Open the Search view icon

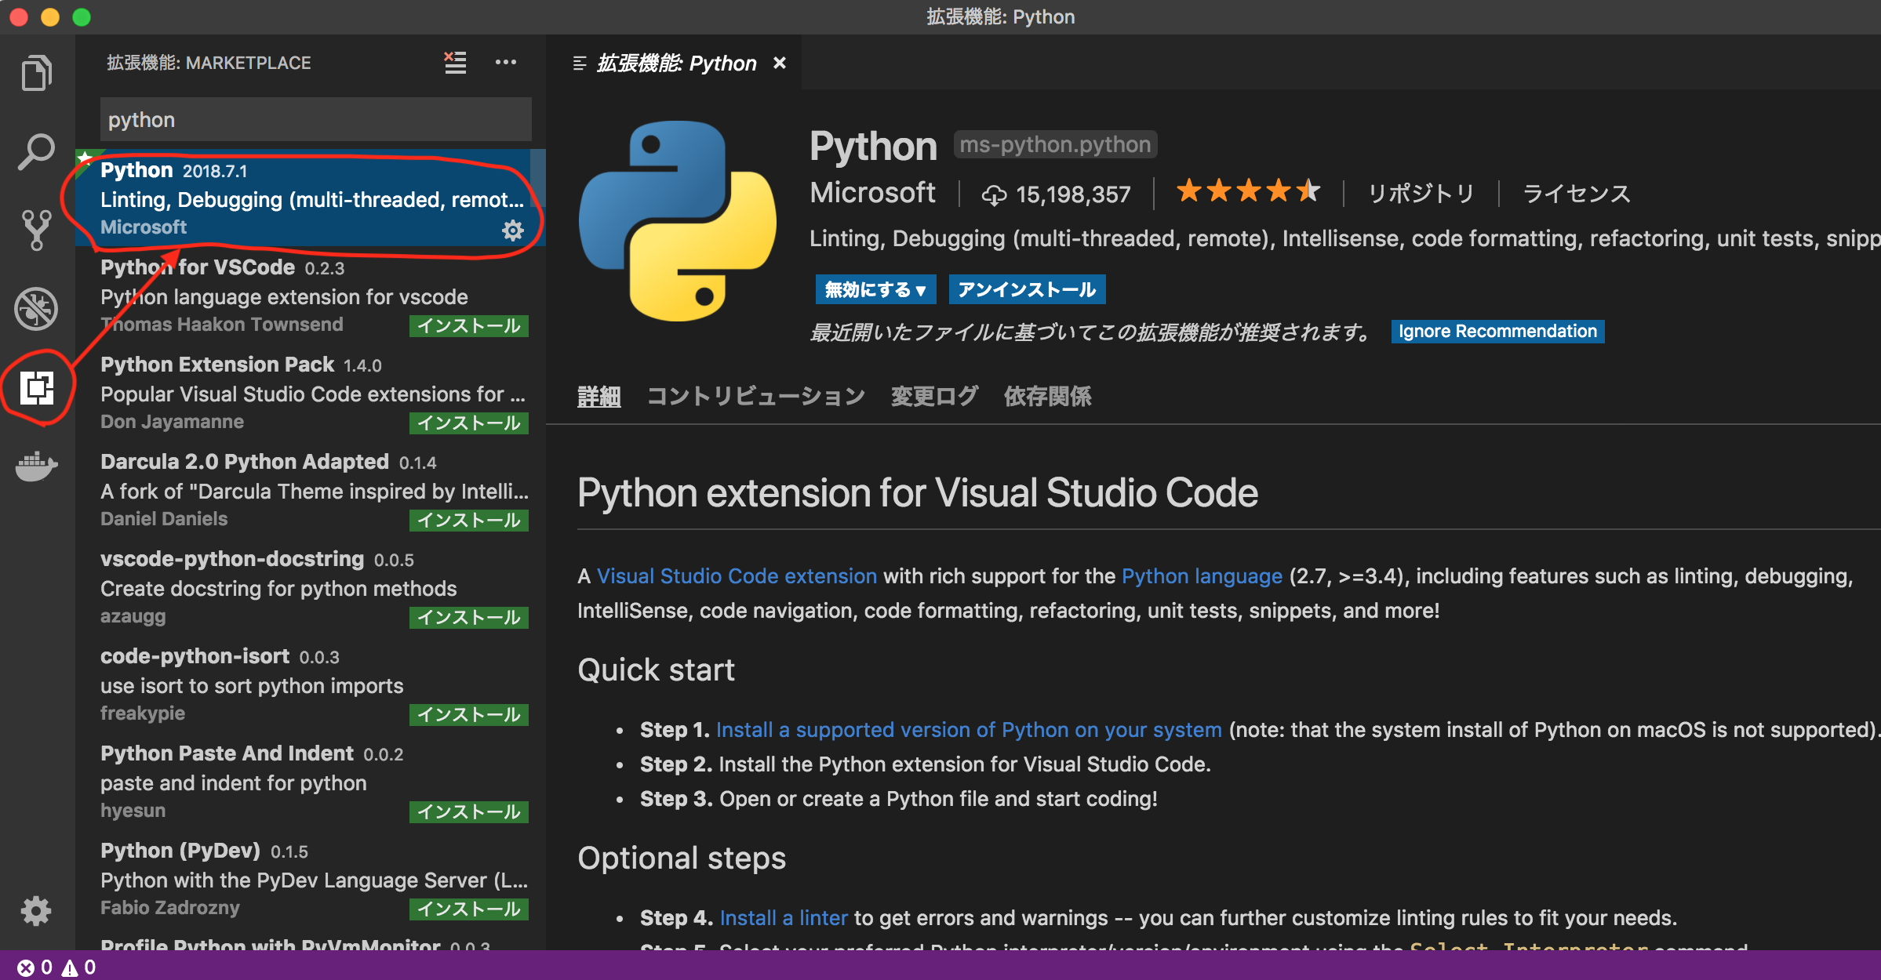point(35,151)
